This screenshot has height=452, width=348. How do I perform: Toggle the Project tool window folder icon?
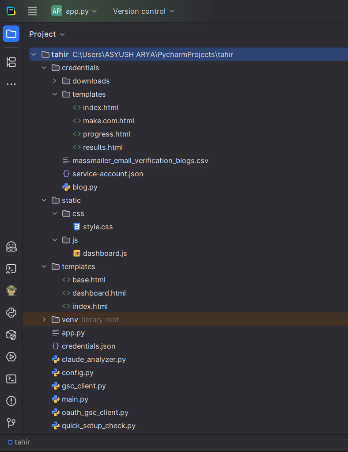point(11,34)
